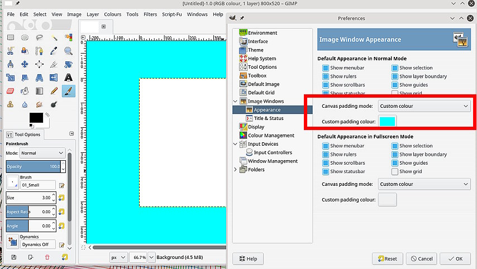Open the paintbrush Mode dropdown set to Normal

click(42, 153)
